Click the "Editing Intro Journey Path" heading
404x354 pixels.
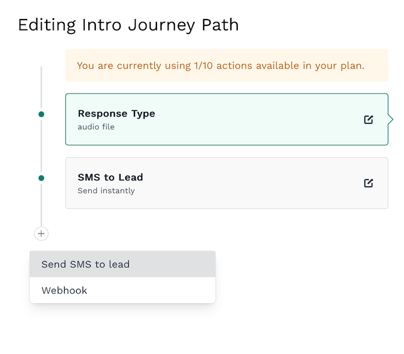[x=128, y=25]
